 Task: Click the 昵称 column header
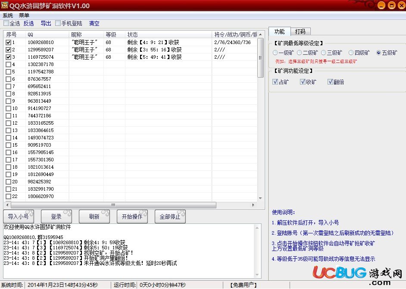pyautogui.click(x=87, y=35)
